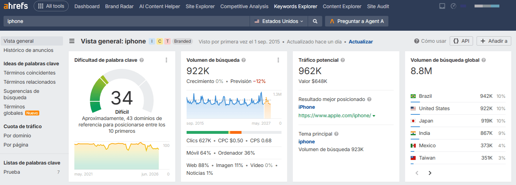Go to previous page of countries

coord(417,173)
